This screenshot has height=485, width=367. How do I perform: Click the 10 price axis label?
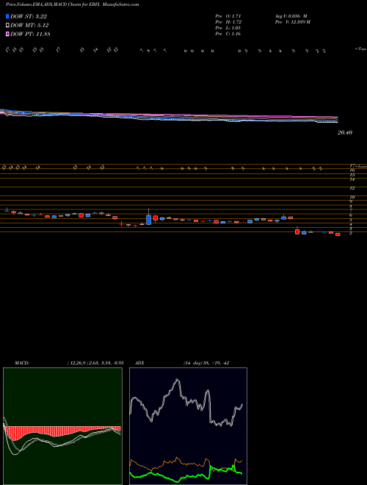click(352, 197)
